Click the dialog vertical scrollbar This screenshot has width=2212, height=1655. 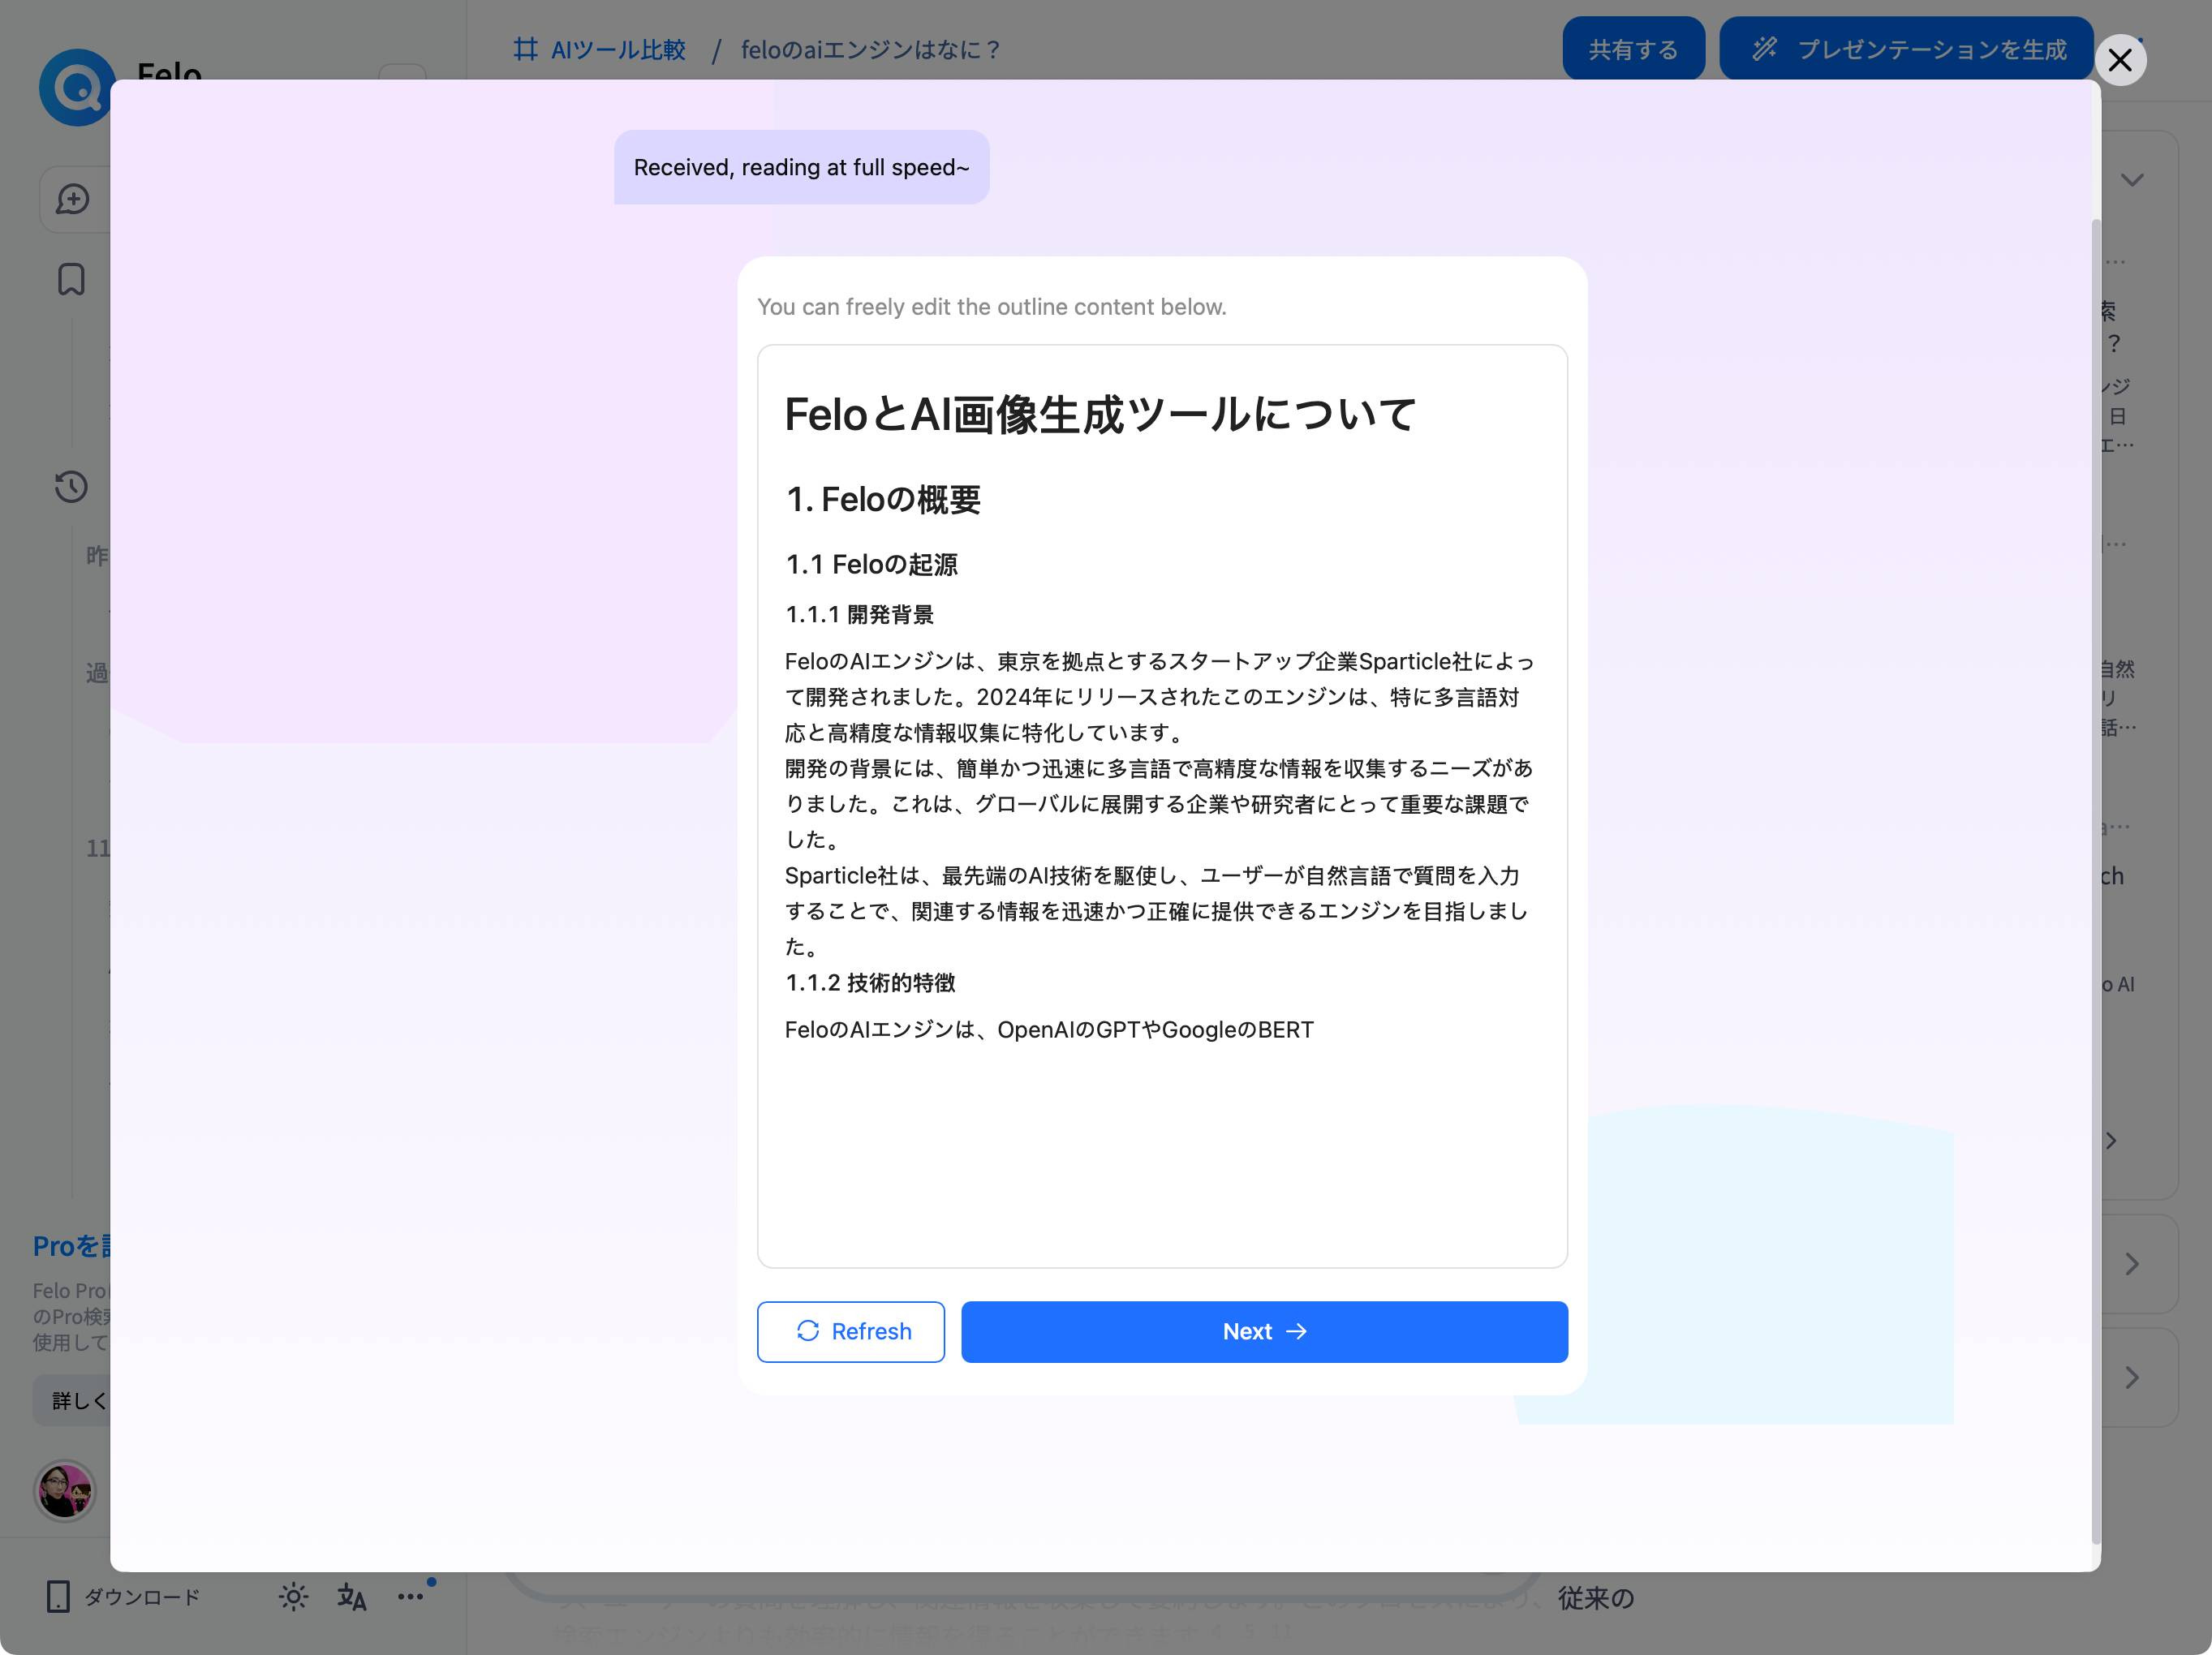click(x=2096, y=880)
